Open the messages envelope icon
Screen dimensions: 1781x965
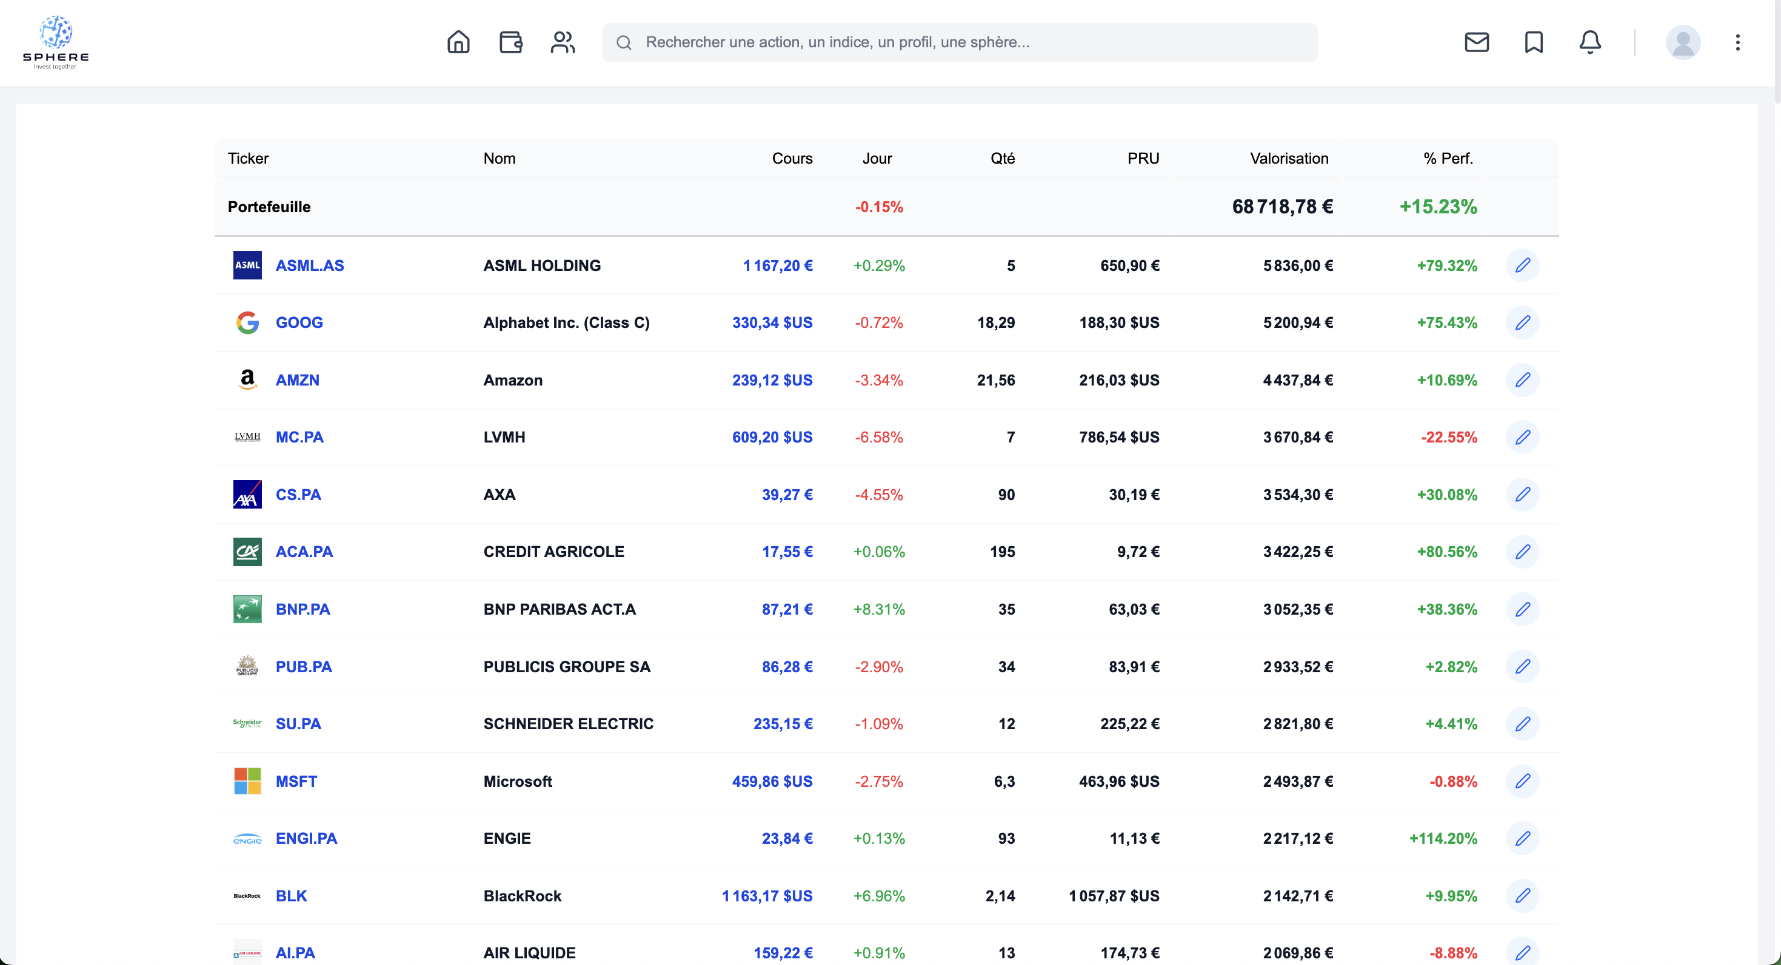[1476, 42]
